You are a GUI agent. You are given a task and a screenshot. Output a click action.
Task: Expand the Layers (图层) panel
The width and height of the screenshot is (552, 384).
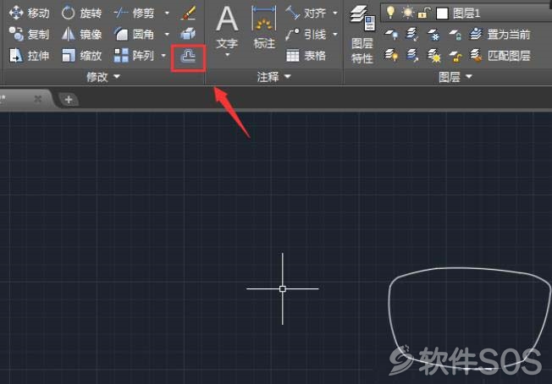coord(455,76)
